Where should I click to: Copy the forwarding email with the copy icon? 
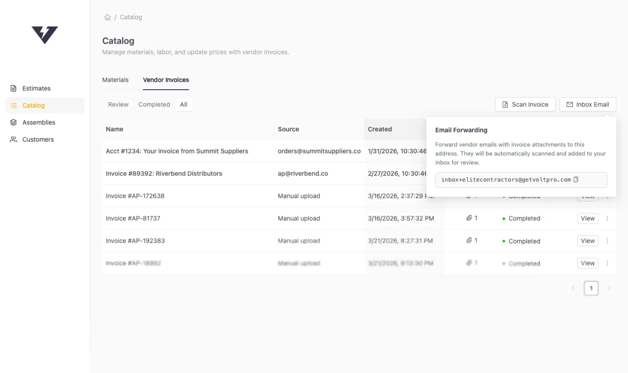pyautogui.click(x=575, y=179)
